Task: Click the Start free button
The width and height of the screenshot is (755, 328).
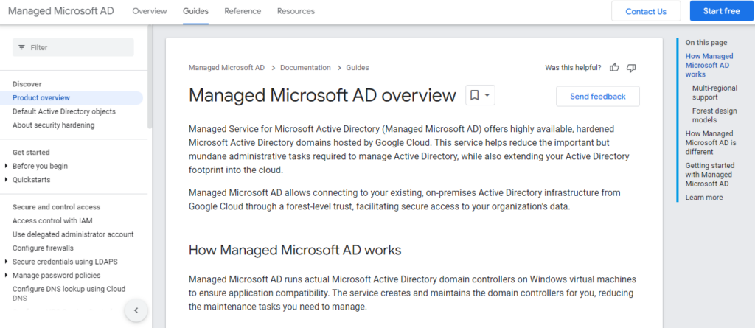Action: (721, 11)
